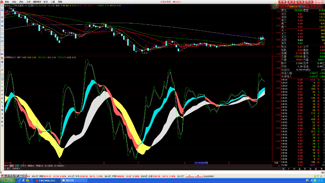
Task: Click the F10 company info icon in left toolbar
Action: tap(2, 25)
